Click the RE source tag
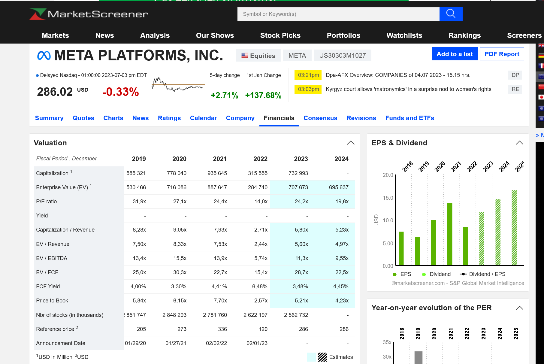Image resolution: width=544 pixels, height=364 pixels. (x=515, y=89)
